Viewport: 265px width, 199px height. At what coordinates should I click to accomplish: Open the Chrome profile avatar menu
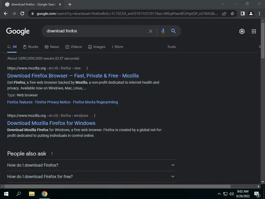point(251,13)
